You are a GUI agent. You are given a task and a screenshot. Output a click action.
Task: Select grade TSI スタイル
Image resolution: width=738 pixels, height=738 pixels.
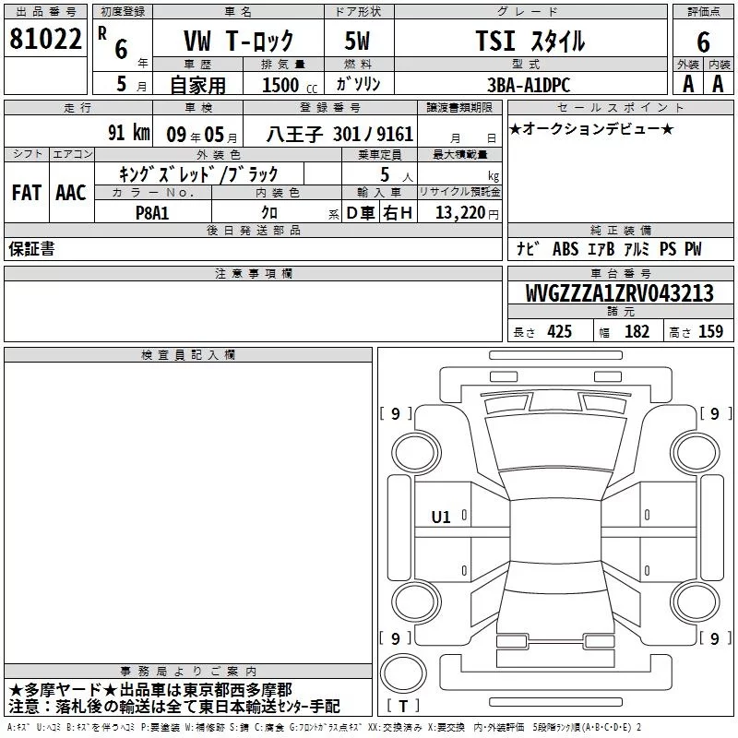click(530, 41)
